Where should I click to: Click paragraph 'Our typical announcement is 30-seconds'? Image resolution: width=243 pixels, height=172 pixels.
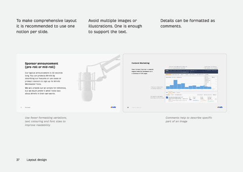(44, 78)
